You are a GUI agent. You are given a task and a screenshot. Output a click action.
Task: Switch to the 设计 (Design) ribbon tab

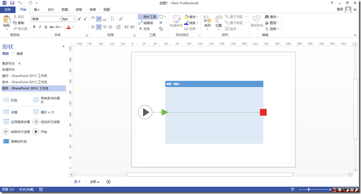click(51, 9)
